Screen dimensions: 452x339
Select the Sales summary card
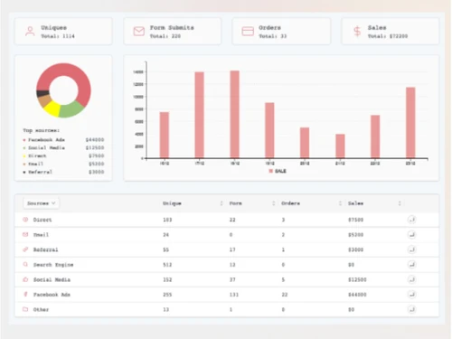[391, 32]
